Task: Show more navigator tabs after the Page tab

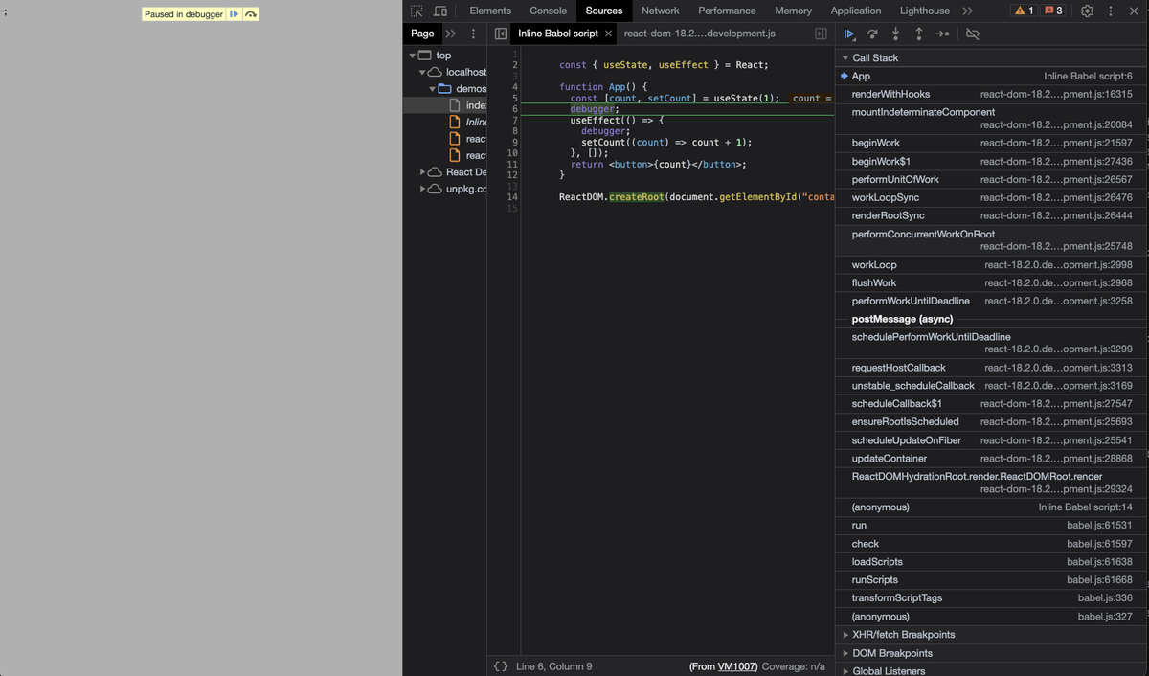Action: pos(450,34)
